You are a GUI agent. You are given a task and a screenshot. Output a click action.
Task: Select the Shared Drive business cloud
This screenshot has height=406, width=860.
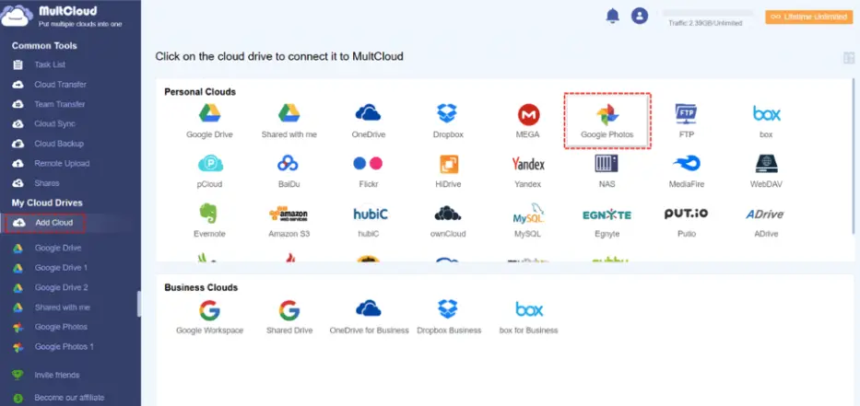coord(289,317)
